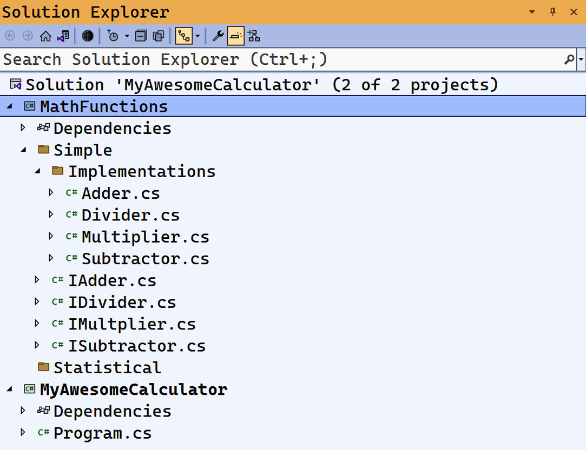This screenshot has height=450, width=586.
Task: Select Program.cs in the tree
Action: (102, 433)
